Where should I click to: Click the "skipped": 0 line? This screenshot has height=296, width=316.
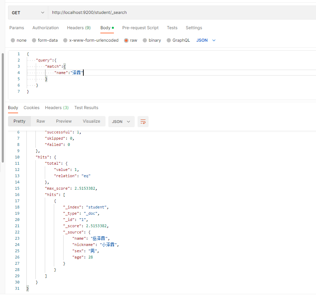pyautogui.click(x=59, y=138)
